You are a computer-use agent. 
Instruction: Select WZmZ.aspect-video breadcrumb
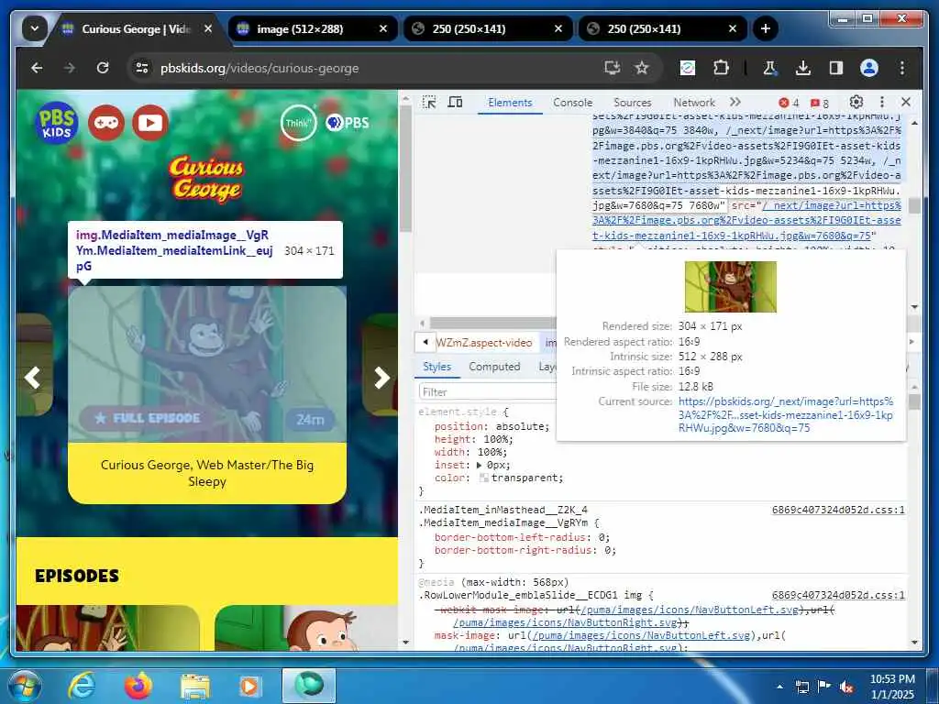(x=484, y=343)
